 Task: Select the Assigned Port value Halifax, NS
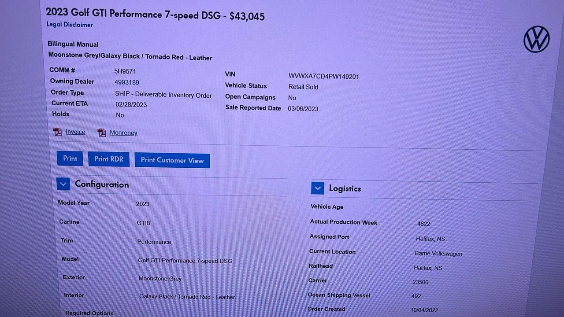[430, 239]
